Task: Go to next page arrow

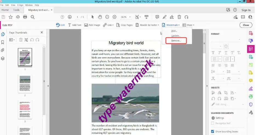Action: click(x=70, y=17)
